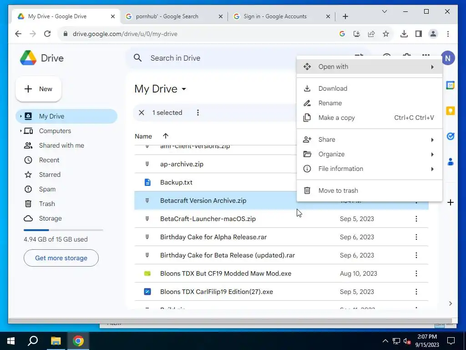Image resolution: width=466 pixels, height=350 pixels.
Task: Choose Download in the context menu
Action: [x=370, y=88]
